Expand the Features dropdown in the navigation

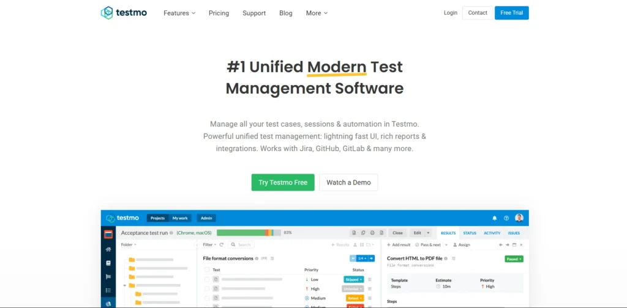click(179, 13)
